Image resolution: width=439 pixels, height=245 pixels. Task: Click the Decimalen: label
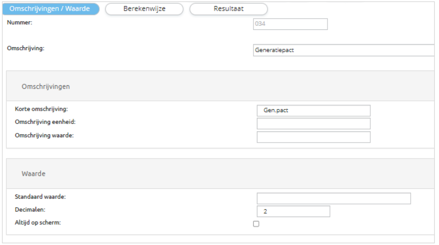tap(30, 210)
